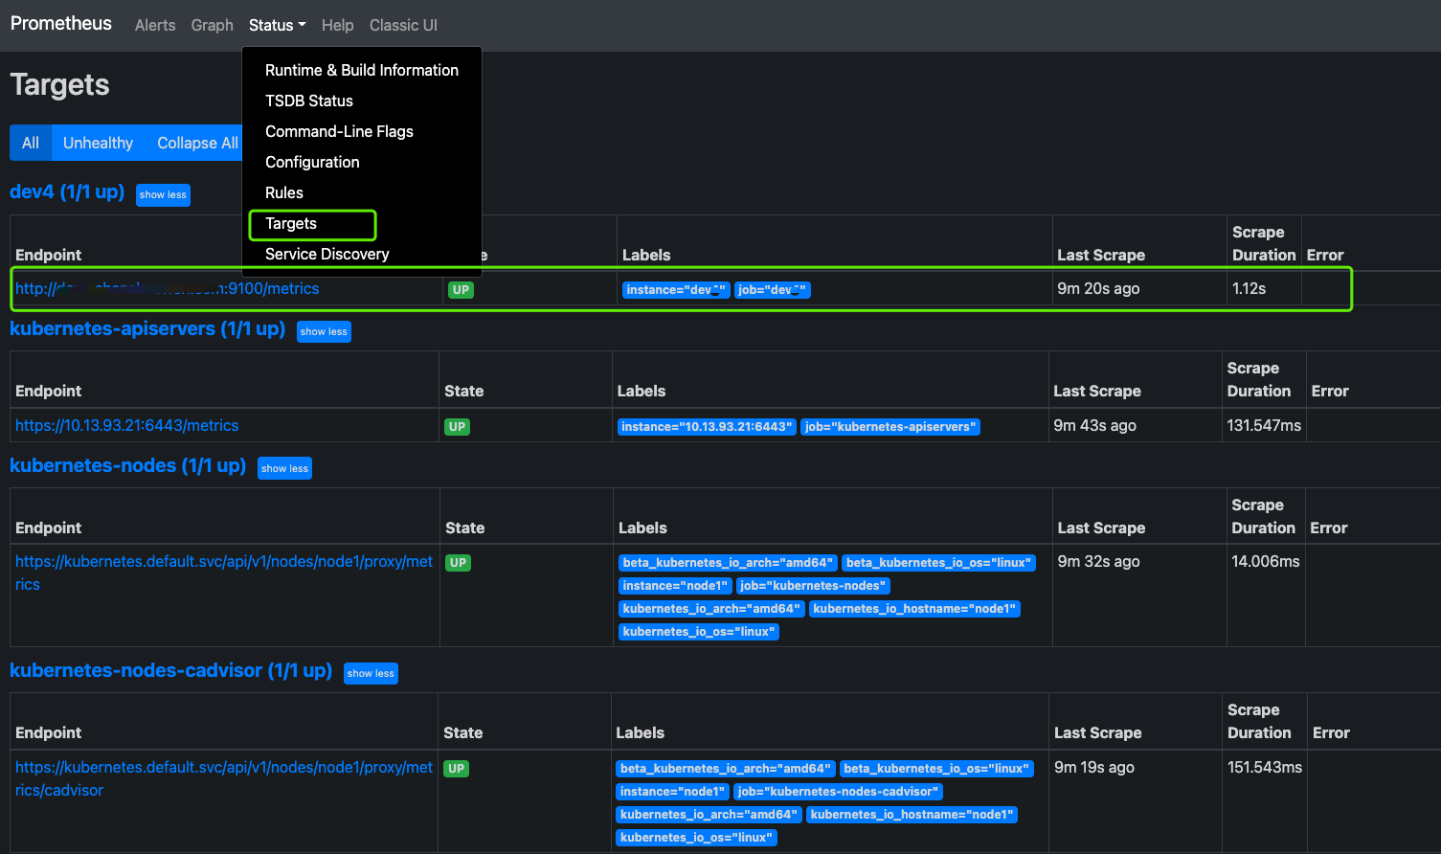Image resolution: width=1441 pixels, height=854 pixels.
Task: Click the UP badge for kubernetes-apiservers
Action: coord(457,426)
